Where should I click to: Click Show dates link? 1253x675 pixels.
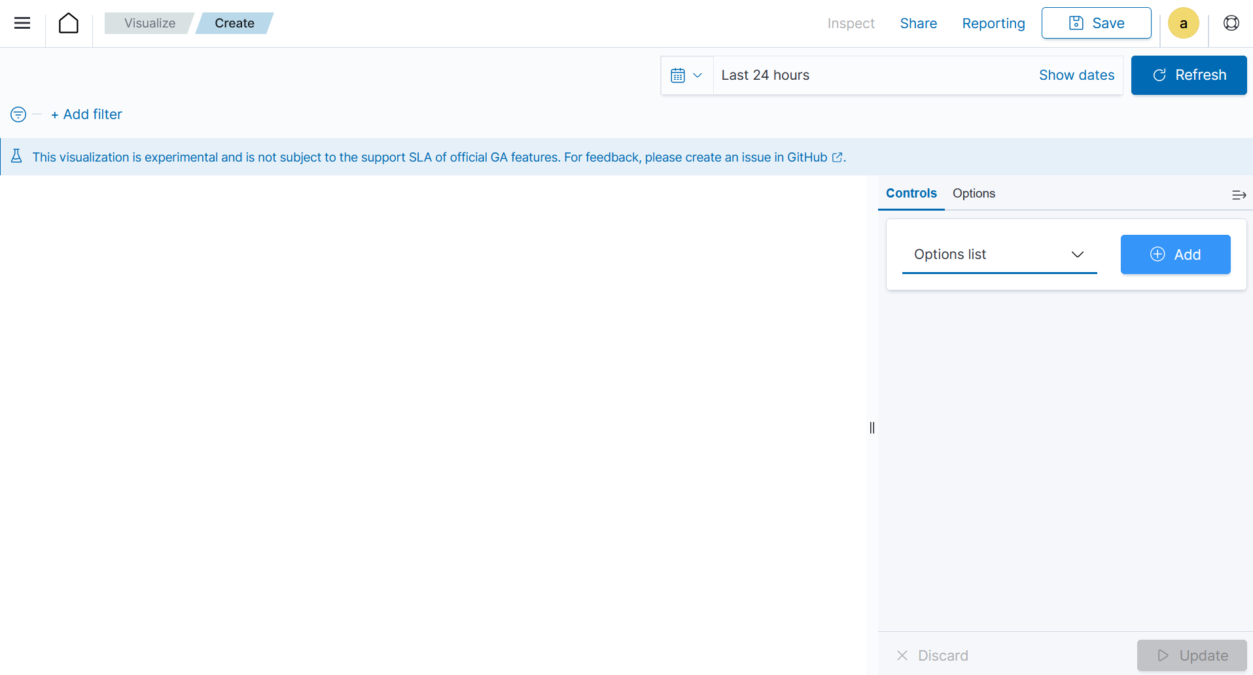point(1076,75)
